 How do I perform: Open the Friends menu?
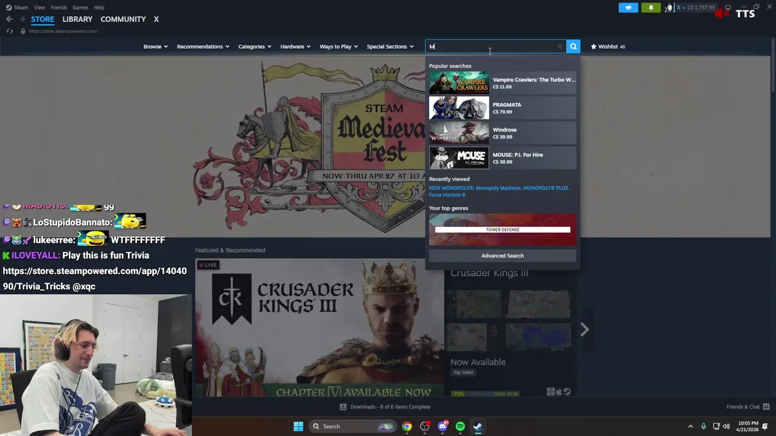point(59,7)
